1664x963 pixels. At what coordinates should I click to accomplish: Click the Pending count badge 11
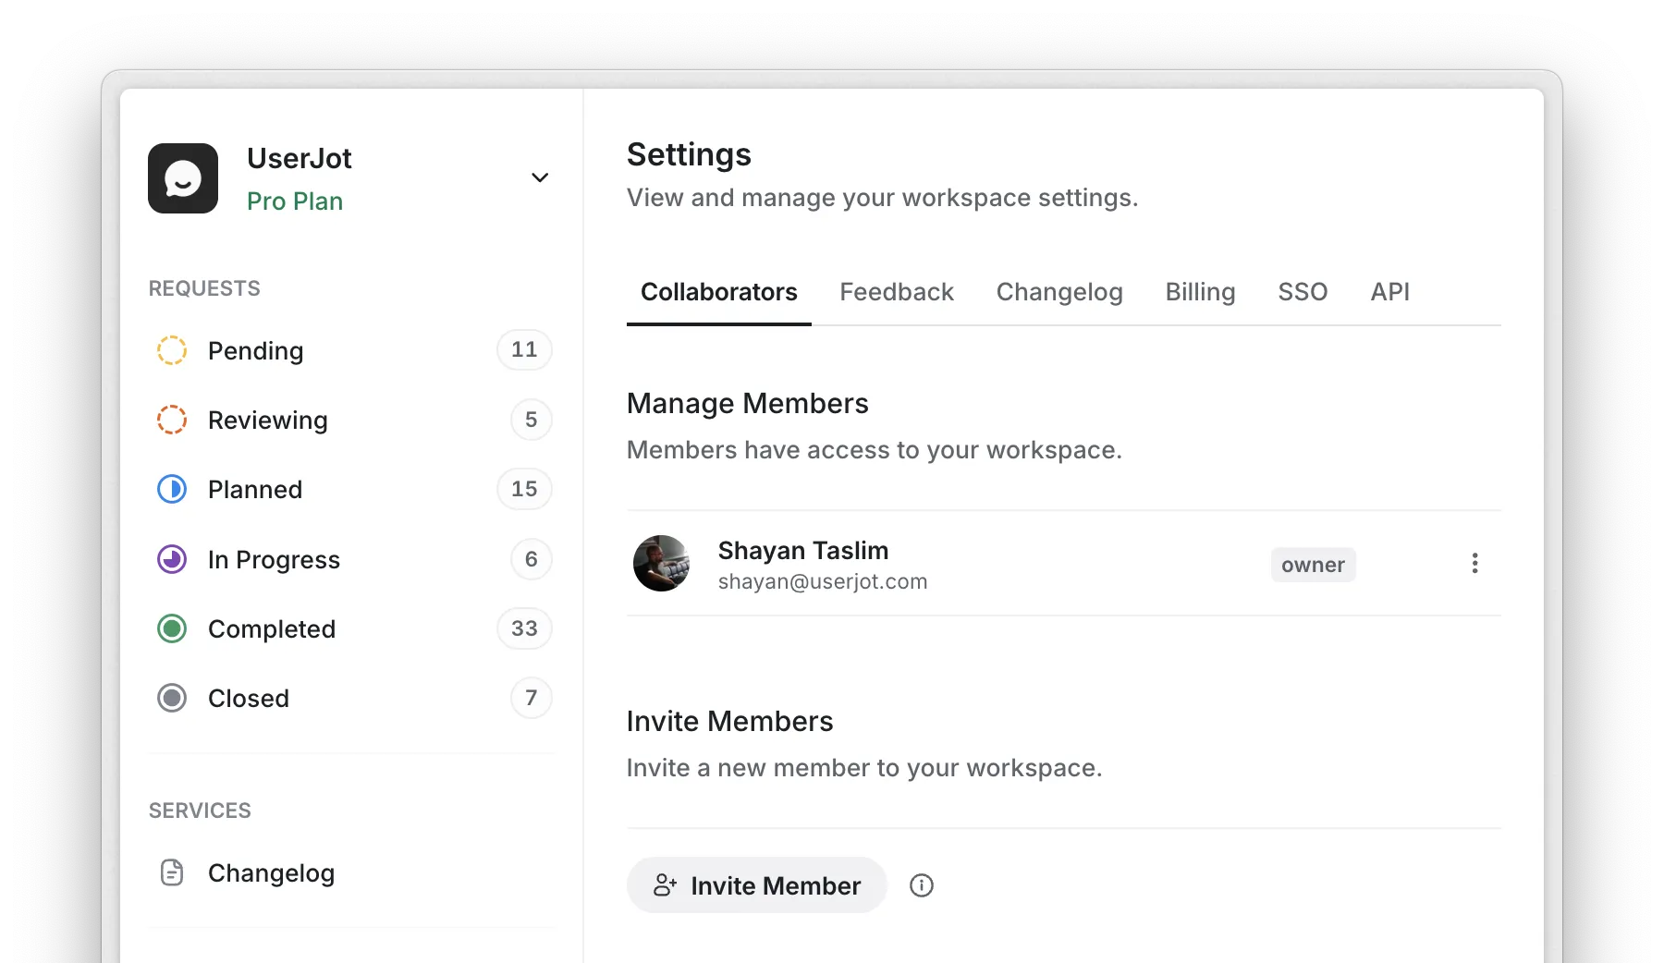524,349
